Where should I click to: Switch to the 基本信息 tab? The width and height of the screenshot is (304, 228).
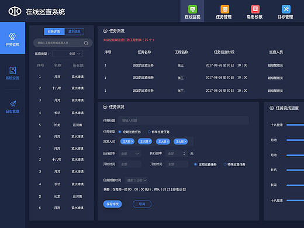coord(74,32)
